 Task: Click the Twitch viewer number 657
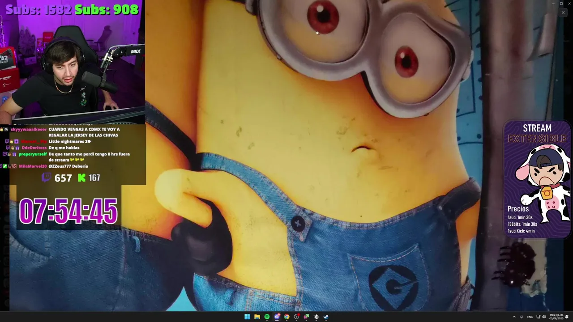pos(63,178)
